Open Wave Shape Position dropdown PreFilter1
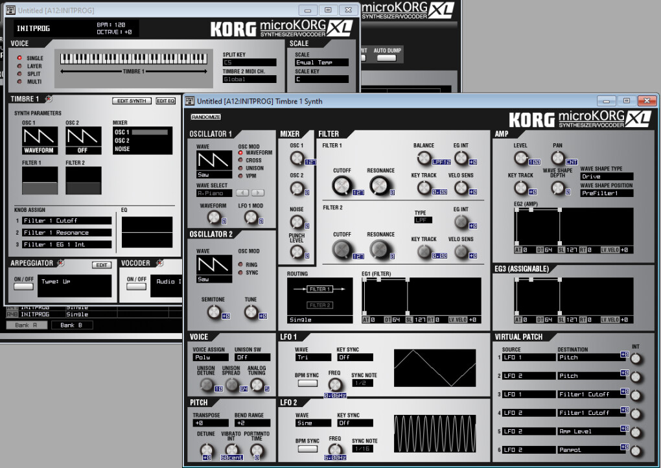Image resolution: width=661 pixels, height=468 pixels. [607, 193]
